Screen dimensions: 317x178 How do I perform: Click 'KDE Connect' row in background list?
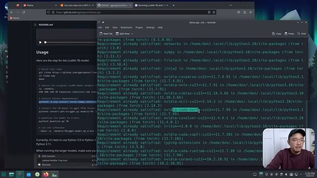click(x=66, y=156)
